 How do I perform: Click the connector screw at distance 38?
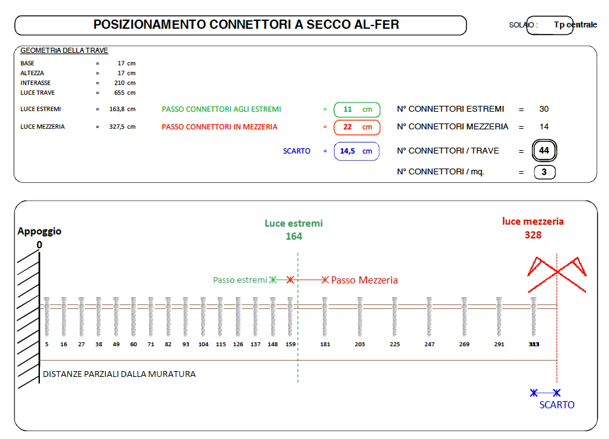point(99,317)
